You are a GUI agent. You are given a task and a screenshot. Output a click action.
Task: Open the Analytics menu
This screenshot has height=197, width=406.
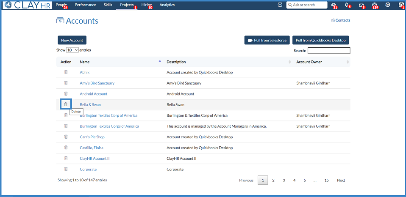click(167, 5)
